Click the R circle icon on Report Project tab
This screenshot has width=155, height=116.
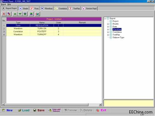[x=3, y=8]
